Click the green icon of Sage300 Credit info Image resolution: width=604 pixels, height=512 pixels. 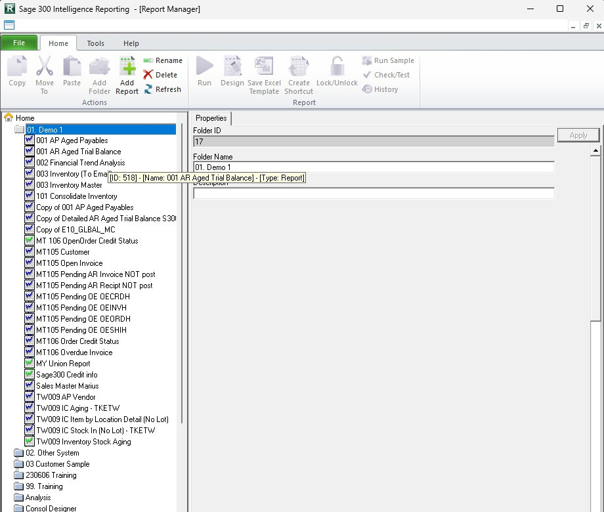pos(30,374)
